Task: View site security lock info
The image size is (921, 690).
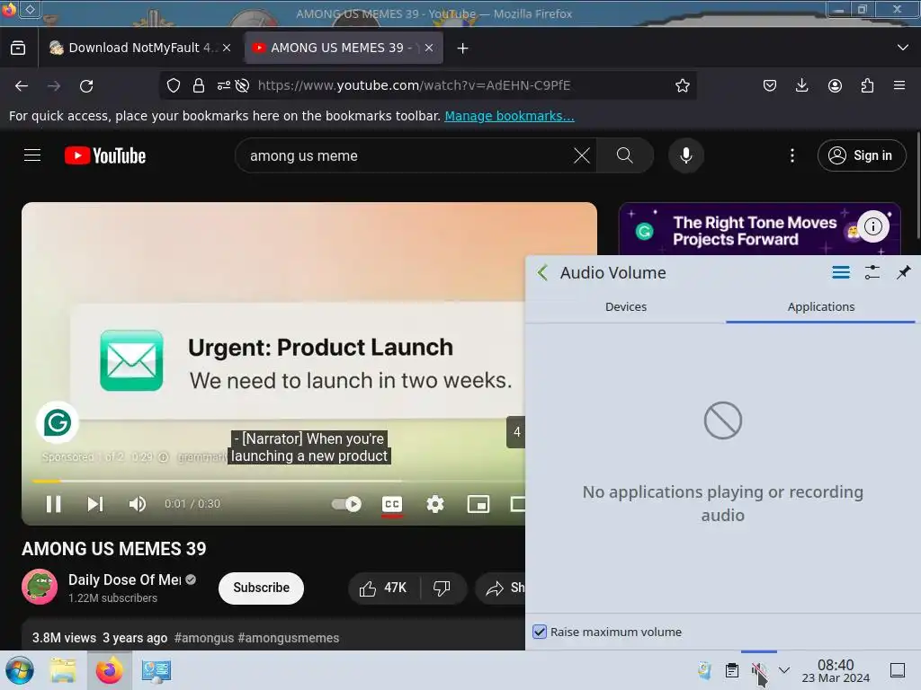Action: click(x=199, y=85)
